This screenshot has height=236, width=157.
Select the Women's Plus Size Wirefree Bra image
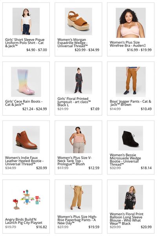pos(131,23)
